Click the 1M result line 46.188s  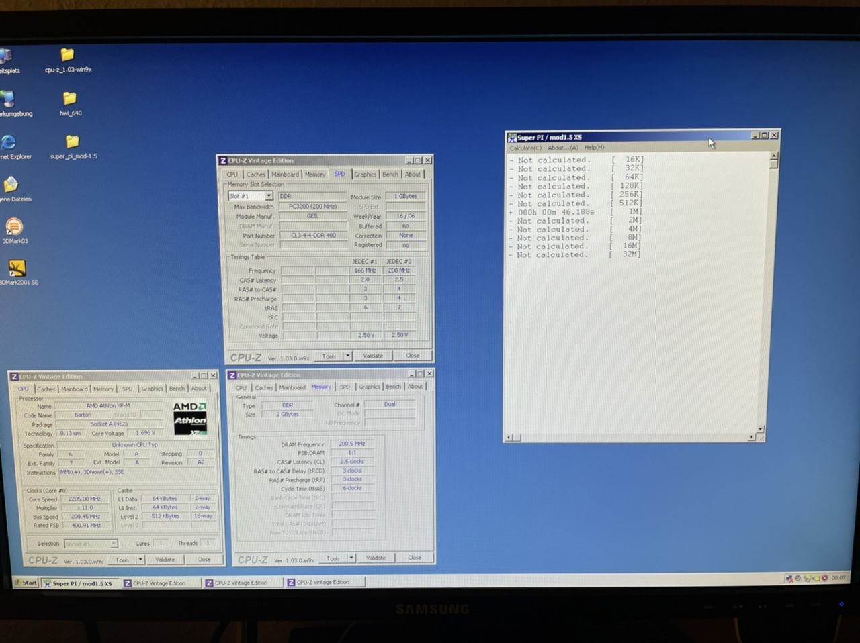(x=576, y=211)
